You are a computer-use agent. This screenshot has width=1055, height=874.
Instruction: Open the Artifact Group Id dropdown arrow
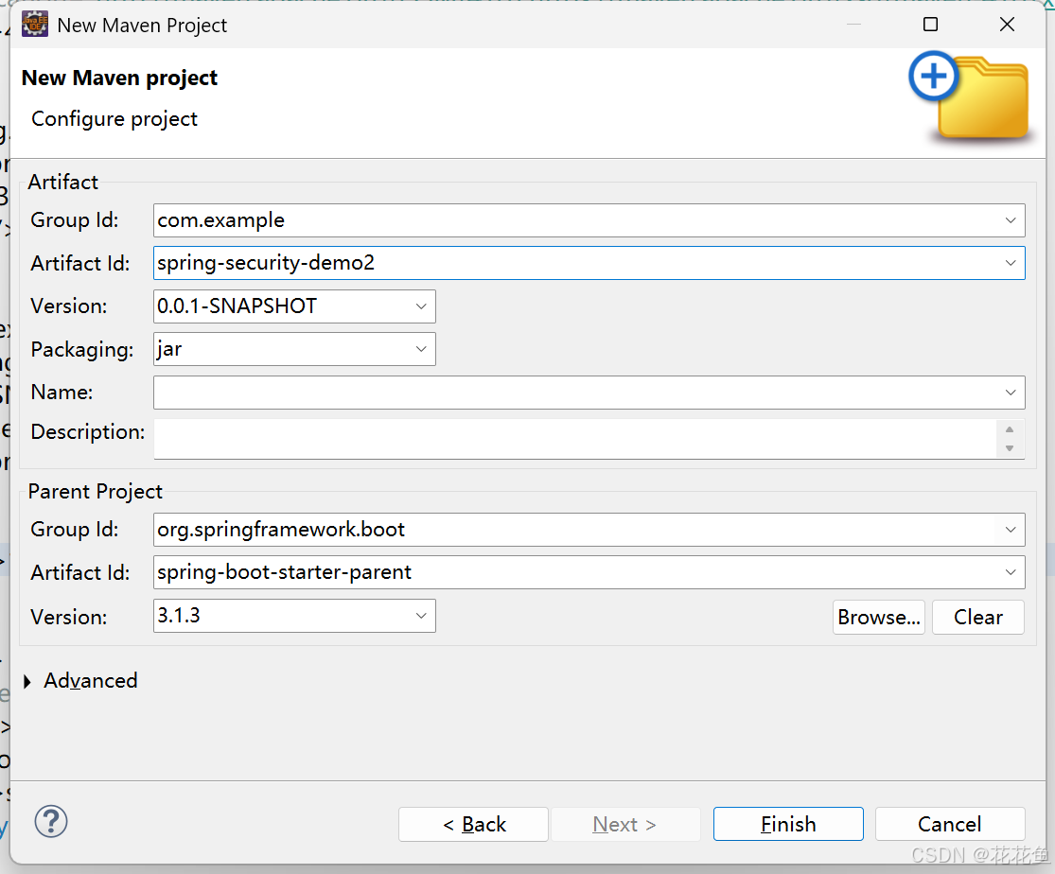(1010, 220)
